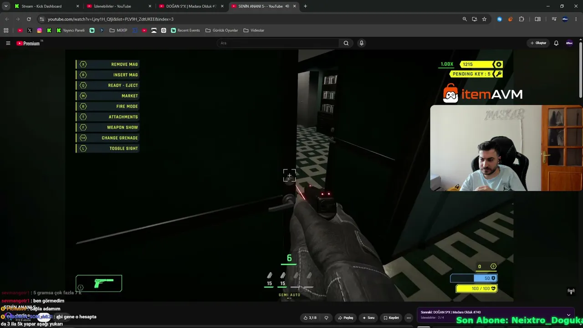
Task: Open the Günlük Oyunlar bookmarks folder
Action: click(222, 31)
